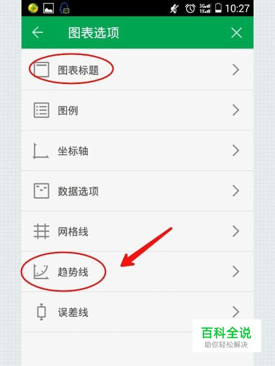
Task: Tap the gridlines (网格线) hash icon
Action: (41, 231)
